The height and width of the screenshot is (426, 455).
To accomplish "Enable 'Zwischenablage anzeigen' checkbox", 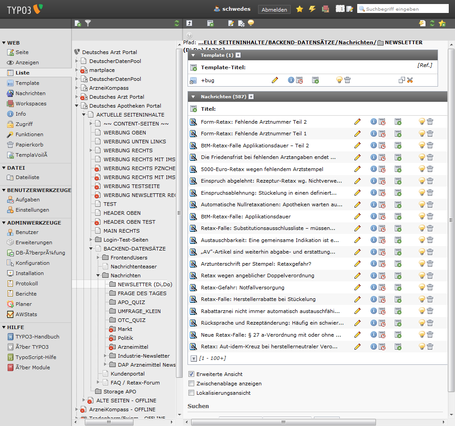I will coord(192,384).
